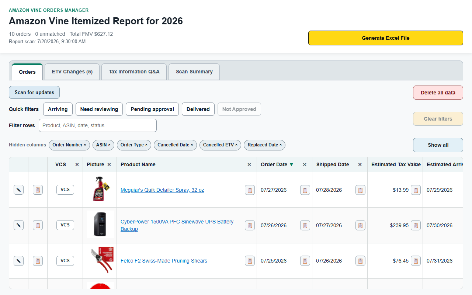Viewport: 472px width, 295px height.
Task: Hide the Shipped Date column using its X
Action: pos(360,164)
